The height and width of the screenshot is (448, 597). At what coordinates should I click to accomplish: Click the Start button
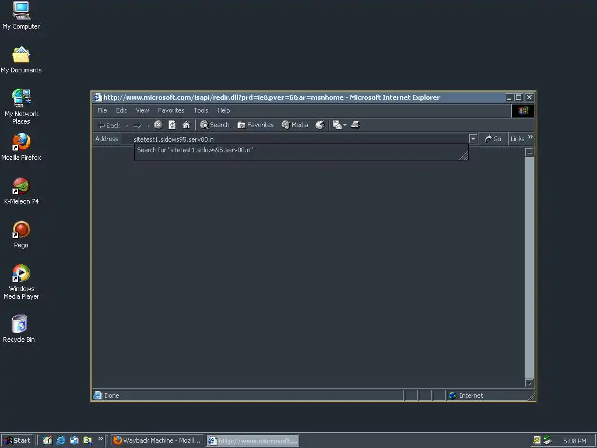[17, 440]
